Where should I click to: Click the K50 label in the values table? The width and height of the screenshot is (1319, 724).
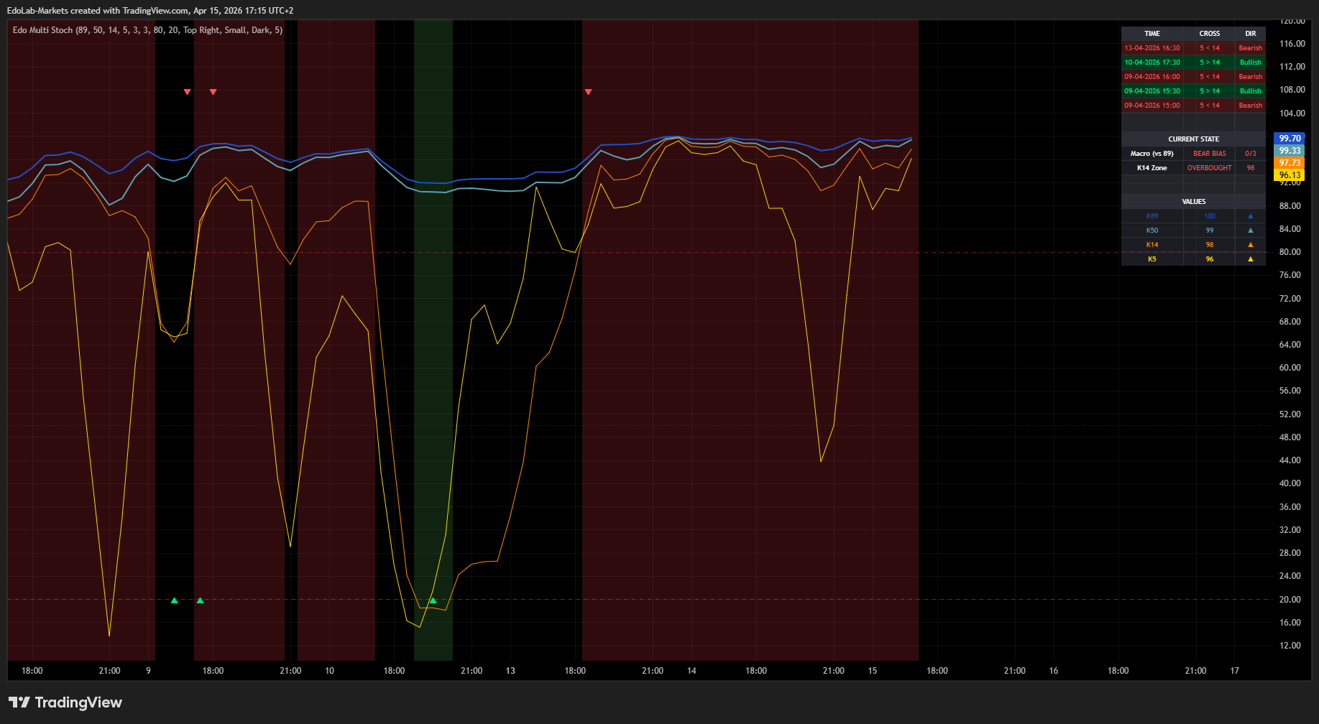(x=1152, y=231)
